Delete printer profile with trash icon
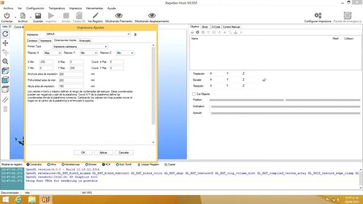The height and width of the screenshot is (204, 363). 136,35
